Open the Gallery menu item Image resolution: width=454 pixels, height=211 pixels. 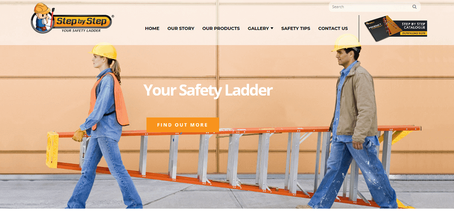point(258,29)
